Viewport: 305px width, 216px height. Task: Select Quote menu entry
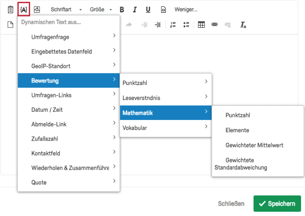point(69,182)
